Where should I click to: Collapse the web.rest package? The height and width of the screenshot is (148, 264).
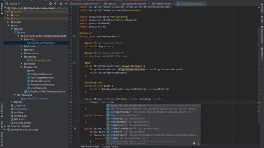pos(21,67)
